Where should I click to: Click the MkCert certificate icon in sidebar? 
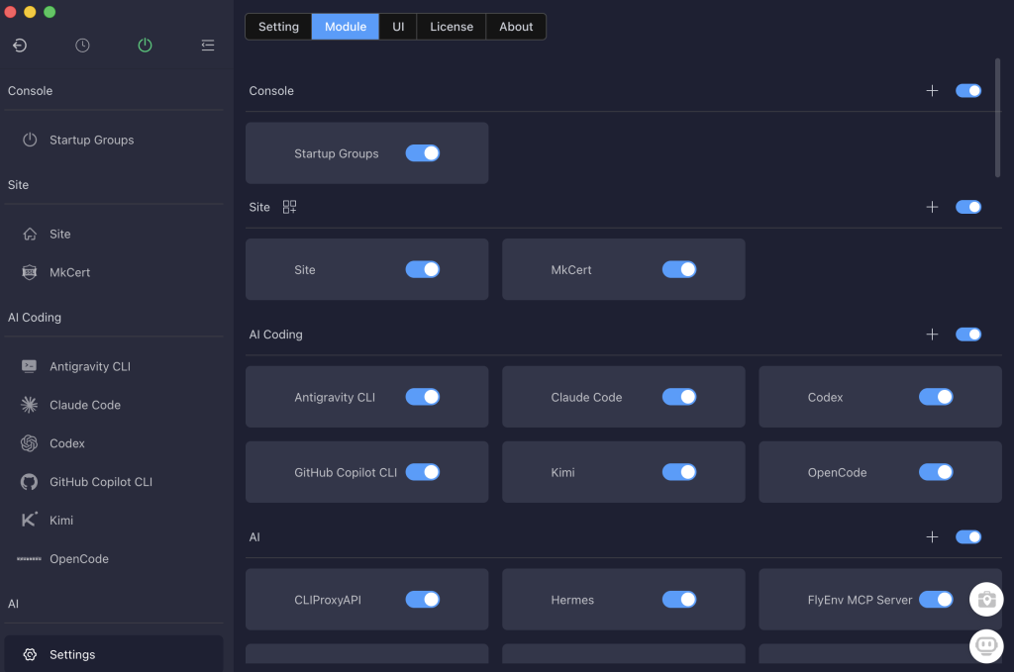30,272
